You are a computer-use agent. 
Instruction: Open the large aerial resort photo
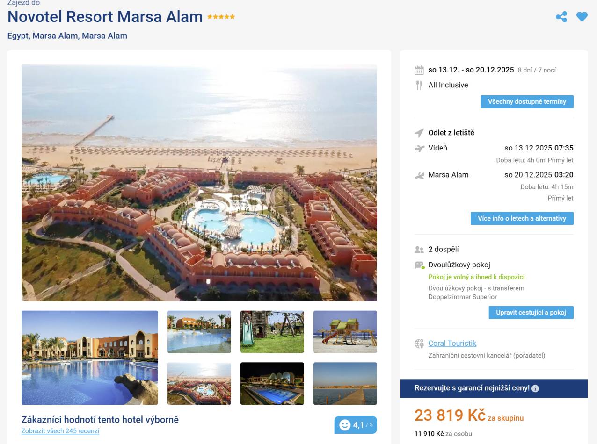(x=199, y=183)
